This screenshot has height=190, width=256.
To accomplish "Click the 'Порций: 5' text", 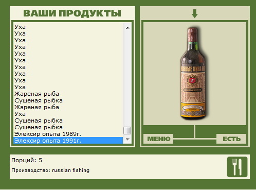I will [27, 160].
